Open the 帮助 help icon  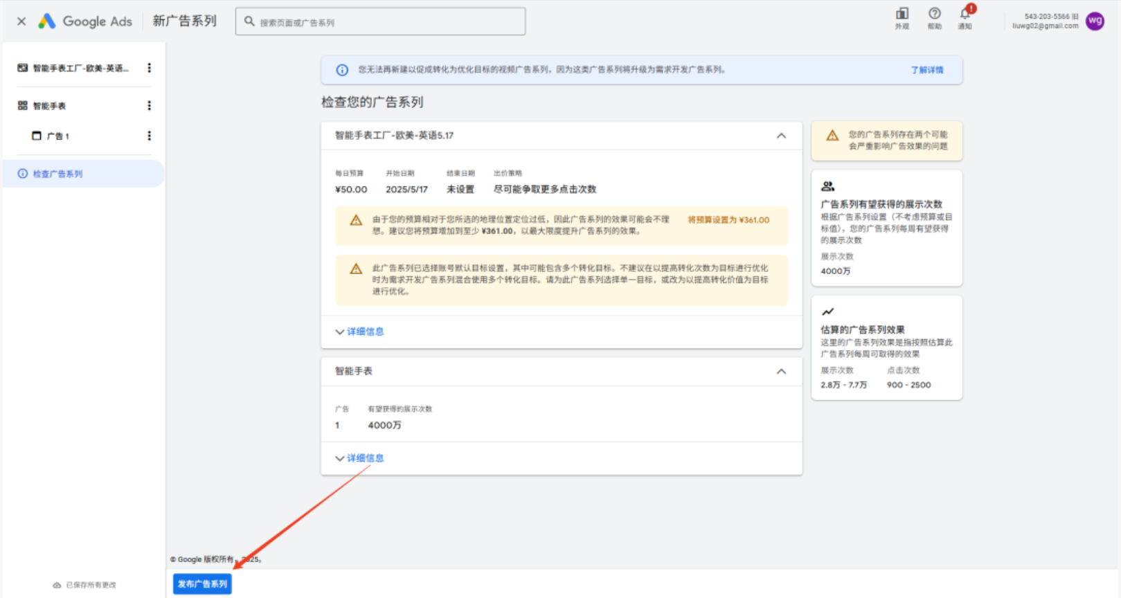point(935,18)
